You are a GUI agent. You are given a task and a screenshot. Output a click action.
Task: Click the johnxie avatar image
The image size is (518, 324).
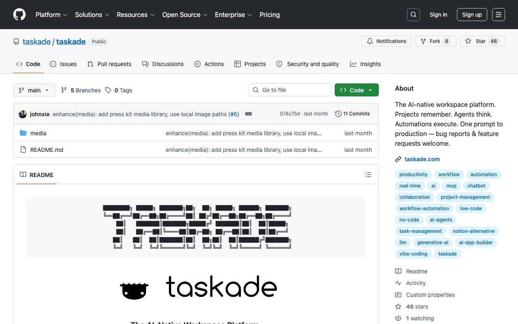point(23,114)
